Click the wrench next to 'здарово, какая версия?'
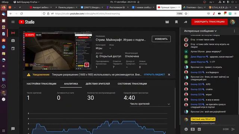239x134 pixels. [207, 57]
